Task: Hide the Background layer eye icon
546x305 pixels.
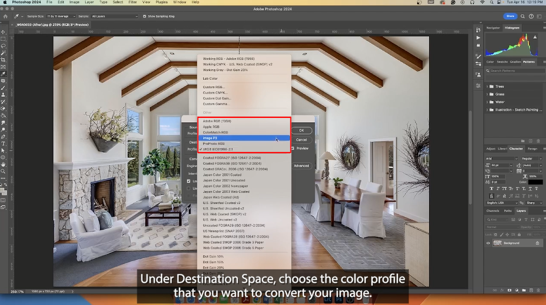Action: point(488,243)
